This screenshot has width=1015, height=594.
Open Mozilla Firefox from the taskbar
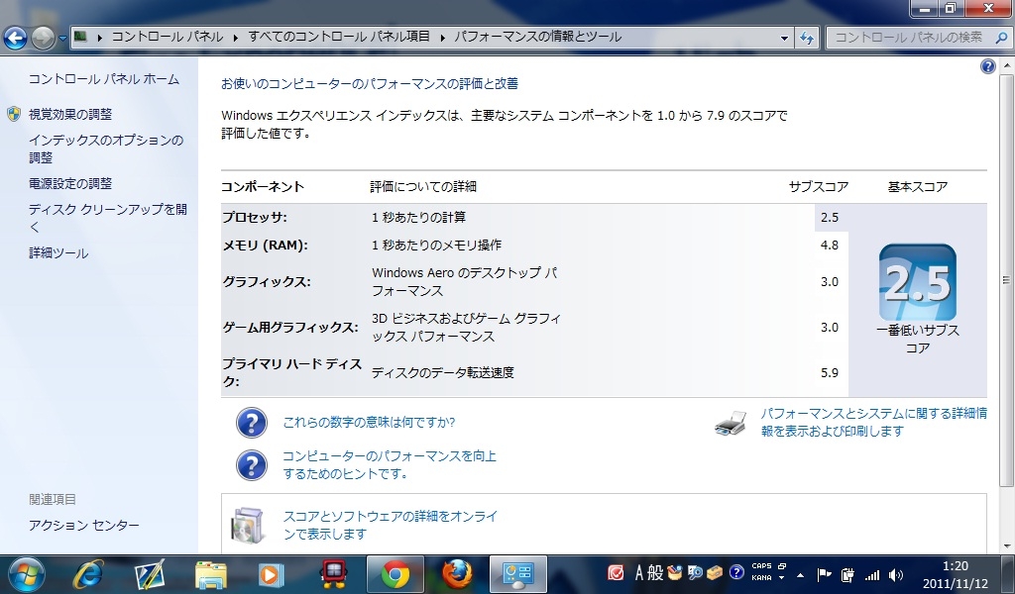coord(456,573)
